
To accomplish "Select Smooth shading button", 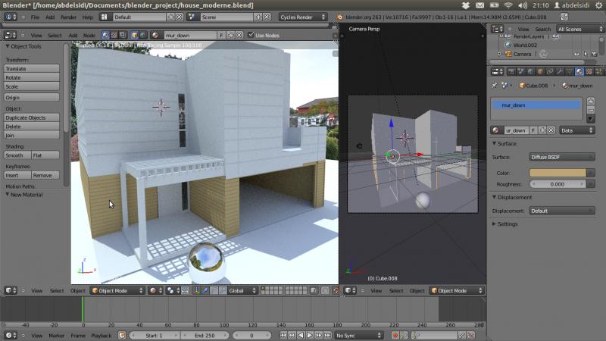I will pyautogui.click(x=17, y=155).
